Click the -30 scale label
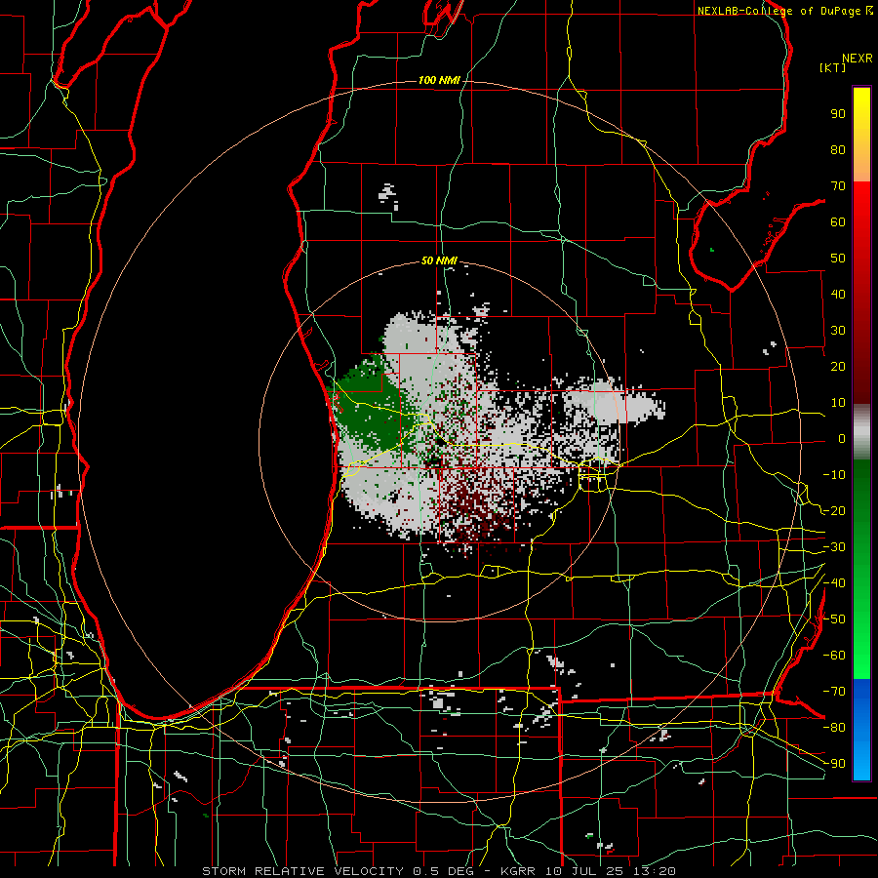Screen dimensions: 878x878 (834, 547)
